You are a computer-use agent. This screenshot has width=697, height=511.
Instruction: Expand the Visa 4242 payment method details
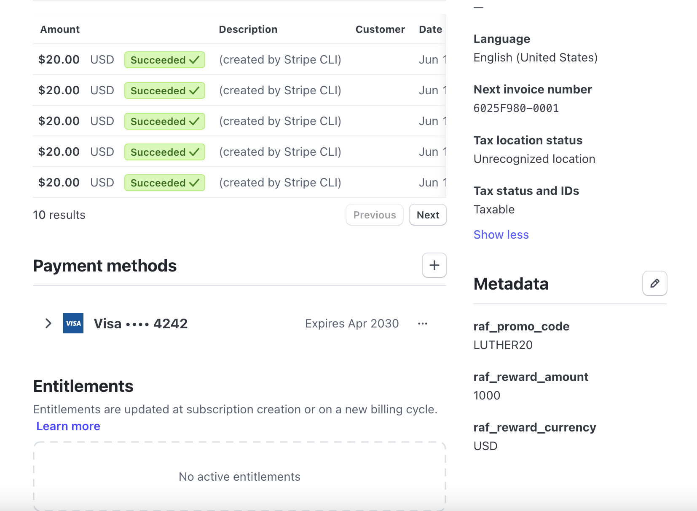point(48,323)
